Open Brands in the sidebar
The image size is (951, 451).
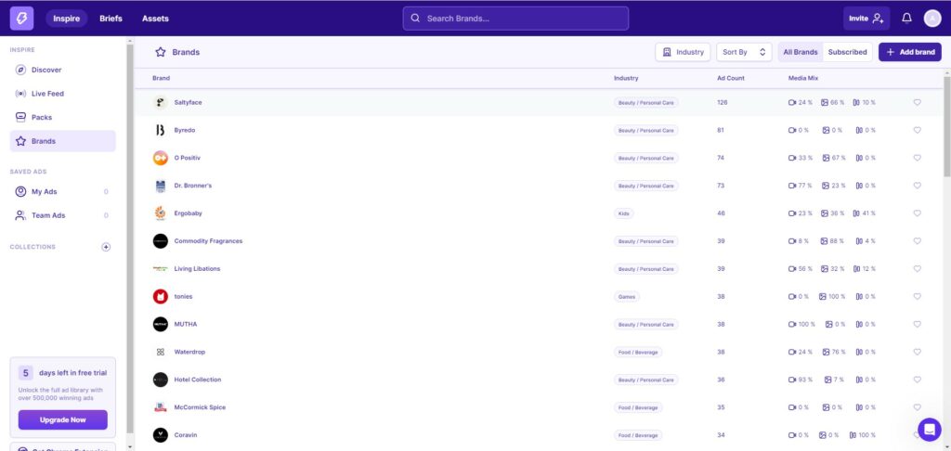[62, 141]
